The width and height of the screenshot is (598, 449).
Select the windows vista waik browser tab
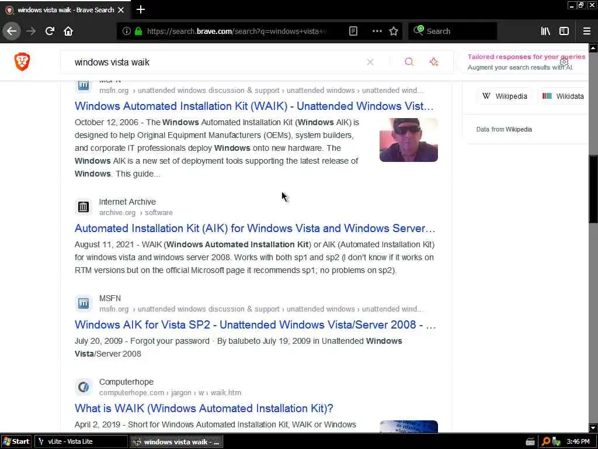pyautogui.click(x=65, y=10)
